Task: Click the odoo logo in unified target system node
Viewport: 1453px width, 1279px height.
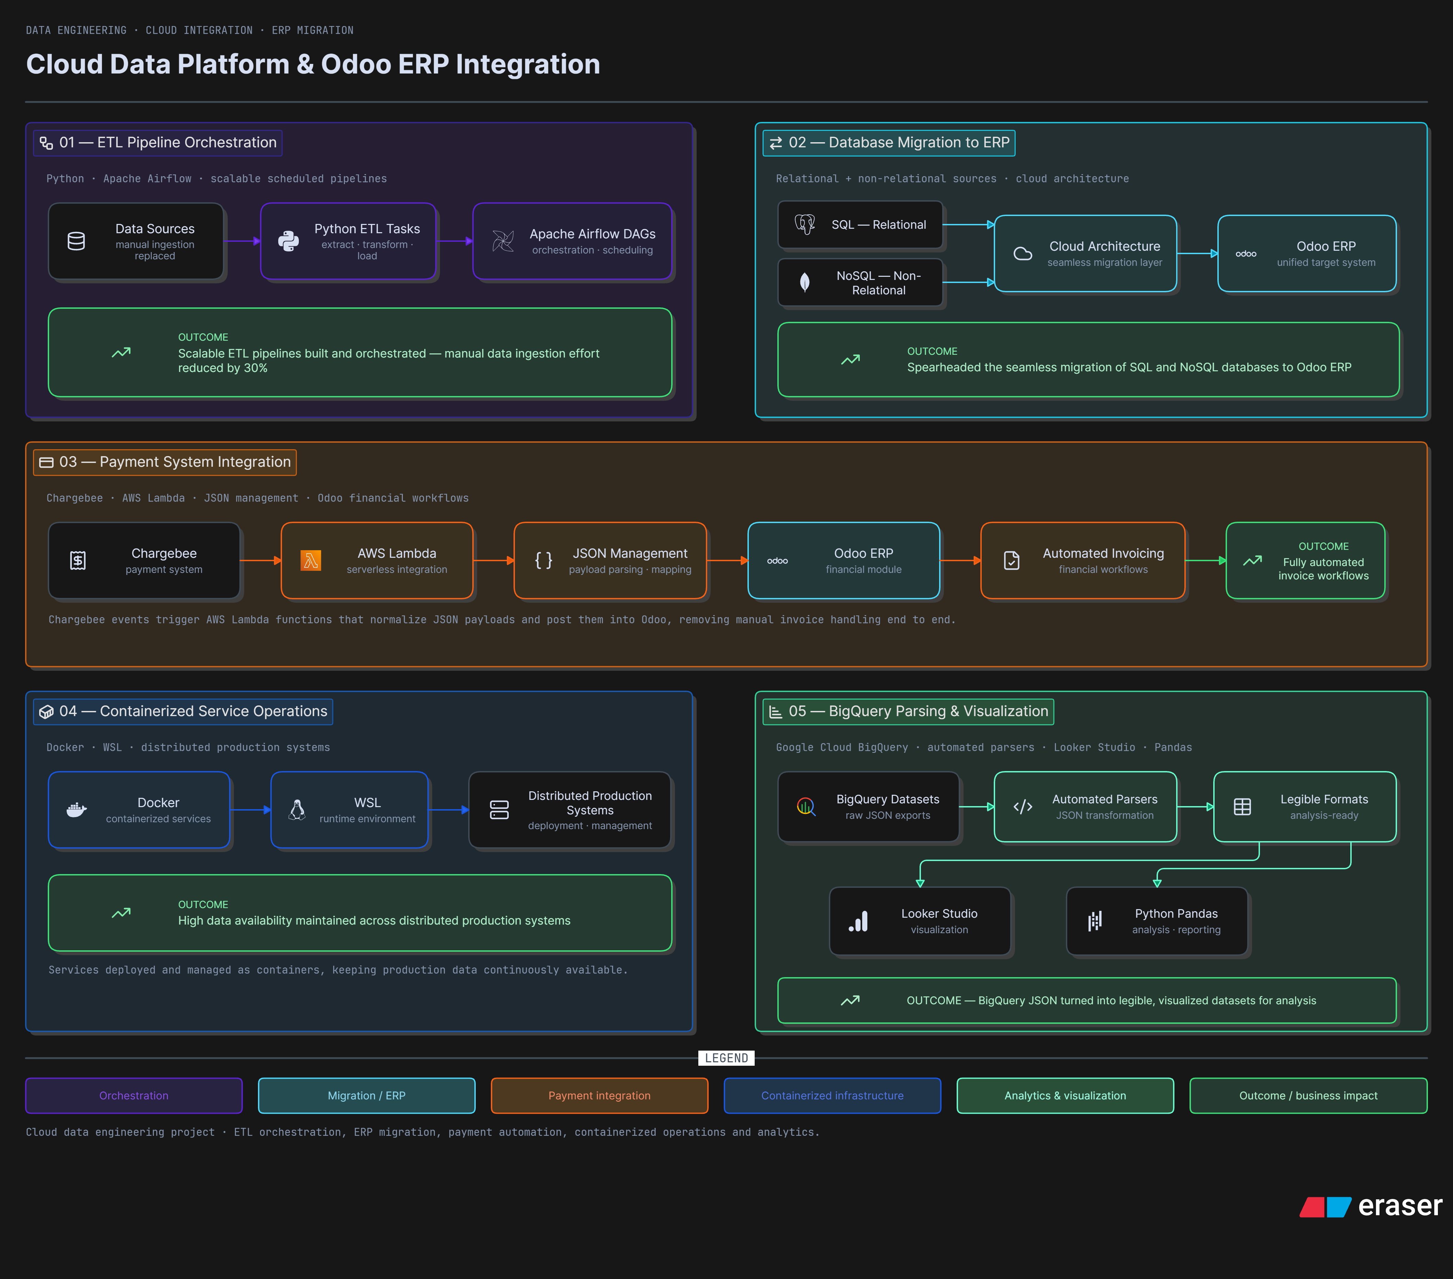Action: 1246,254
